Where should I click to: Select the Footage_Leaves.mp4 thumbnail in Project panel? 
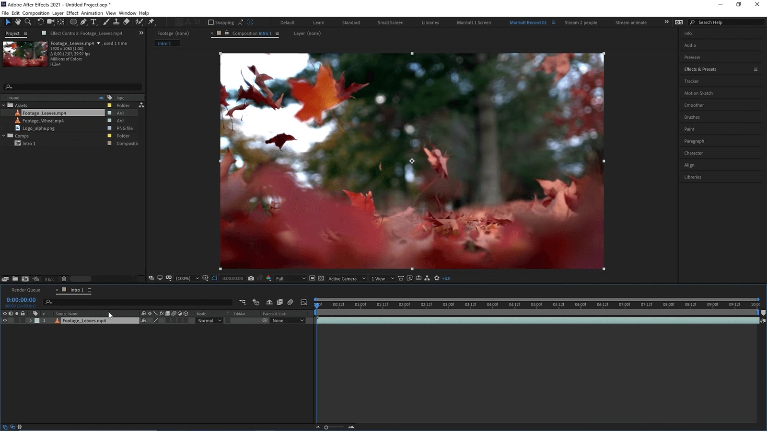pyautogui.click(x=24, y=54)
